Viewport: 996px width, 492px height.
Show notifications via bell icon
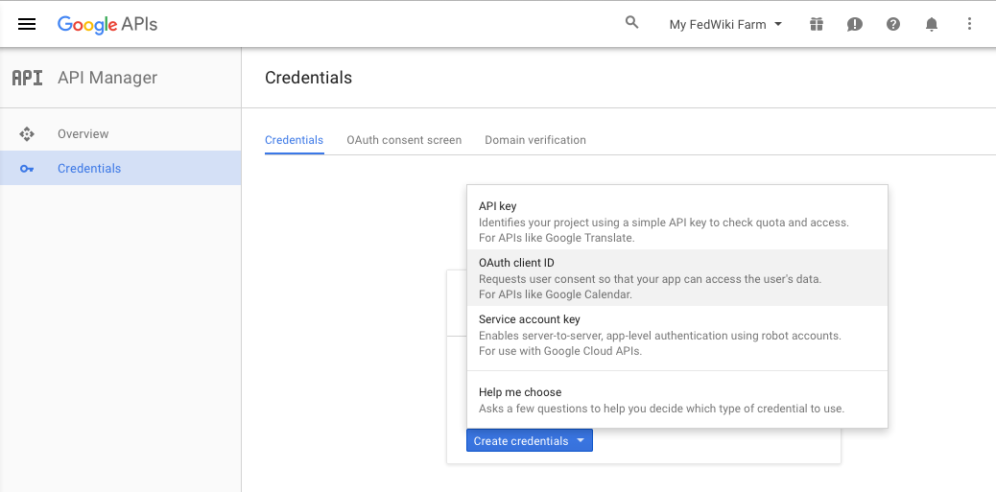tap(931, 24)
